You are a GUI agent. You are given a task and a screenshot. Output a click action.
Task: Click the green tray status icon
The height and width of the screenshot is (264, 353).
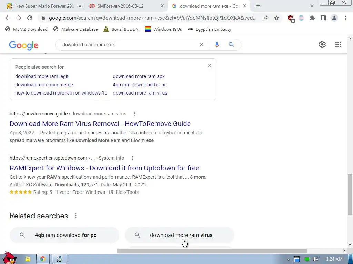pos(306,259)
